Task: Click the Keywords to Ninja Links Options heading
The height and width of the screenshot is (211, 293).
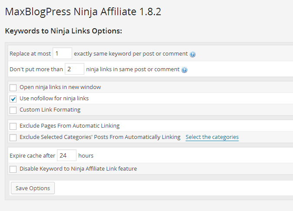Action: point(63,31)
